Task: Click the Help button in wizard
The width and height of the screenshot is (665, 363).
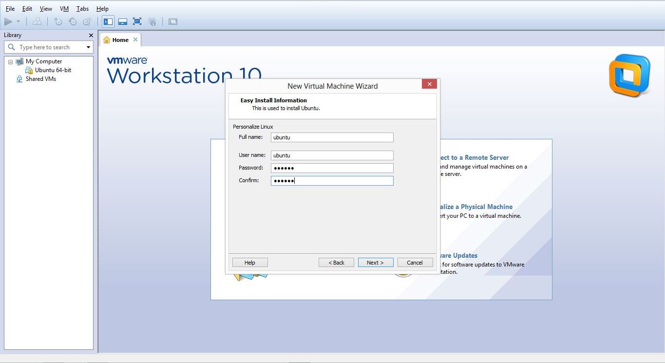Action: (250, 263)
